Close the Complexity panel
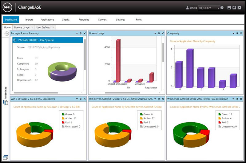The width and height of the screenshot is (246, 163). 241,33
